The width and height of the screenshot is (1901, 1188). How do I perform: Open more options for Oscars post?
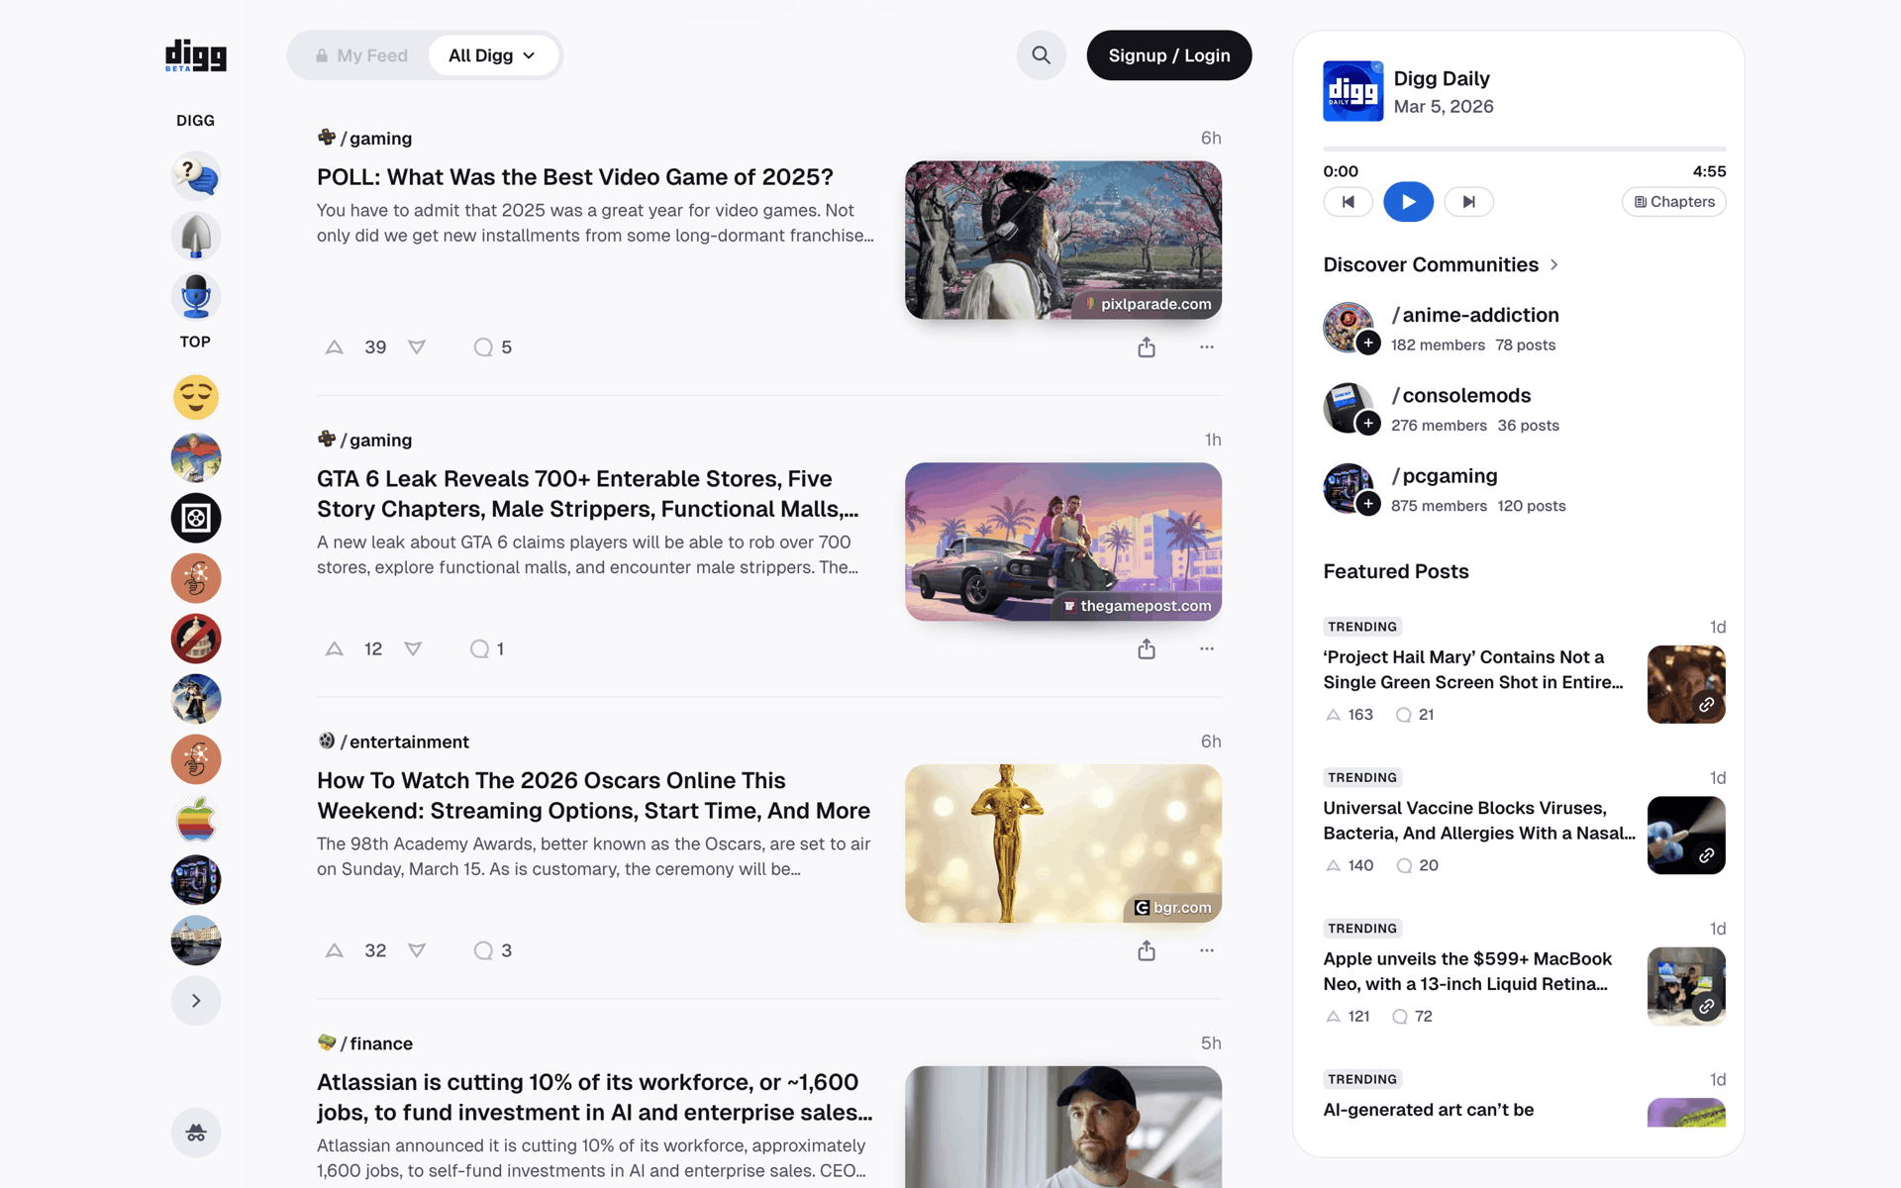(1206, 950)
